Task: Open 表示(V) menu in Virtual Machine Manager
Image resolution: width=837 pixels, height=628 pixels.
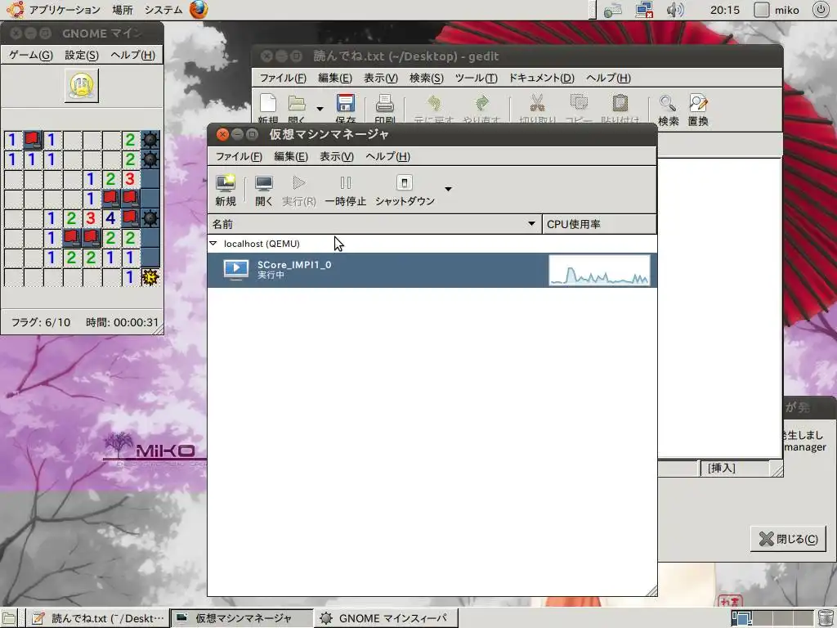Action: pos(336,156)
